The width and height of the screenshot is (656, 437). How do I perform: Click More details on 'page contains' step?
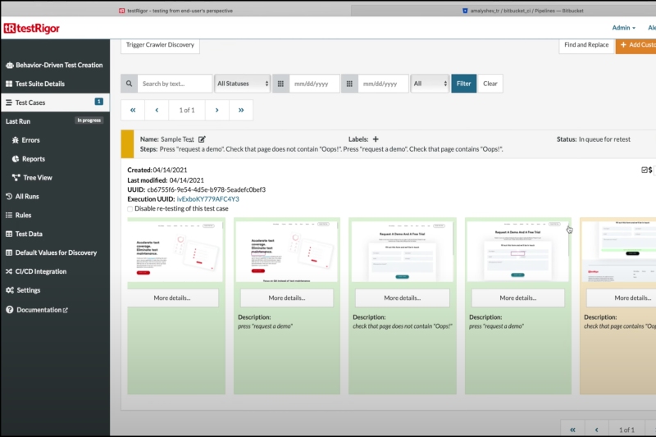coord(622,298)
